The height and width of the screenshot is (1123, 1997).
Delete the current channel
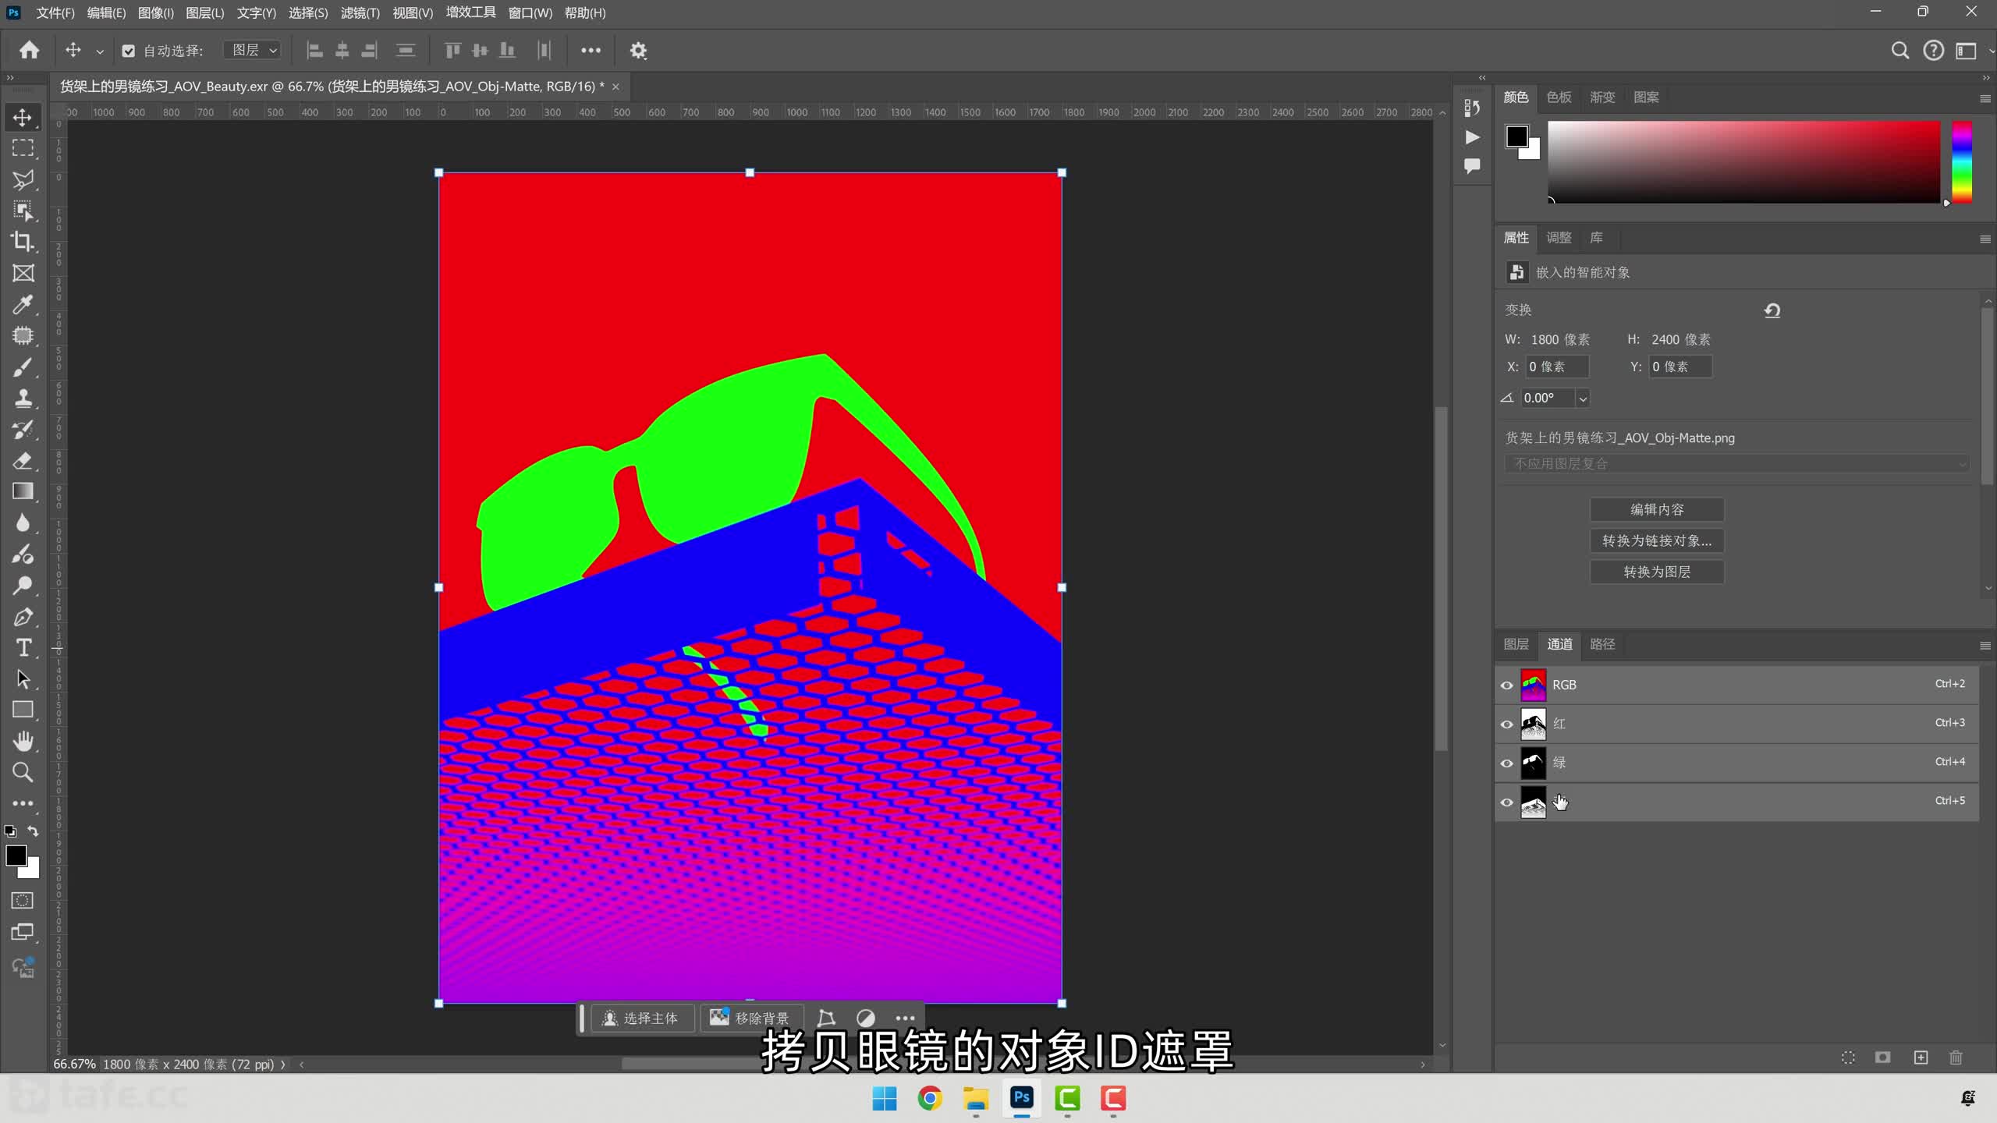(1956, 1057)
